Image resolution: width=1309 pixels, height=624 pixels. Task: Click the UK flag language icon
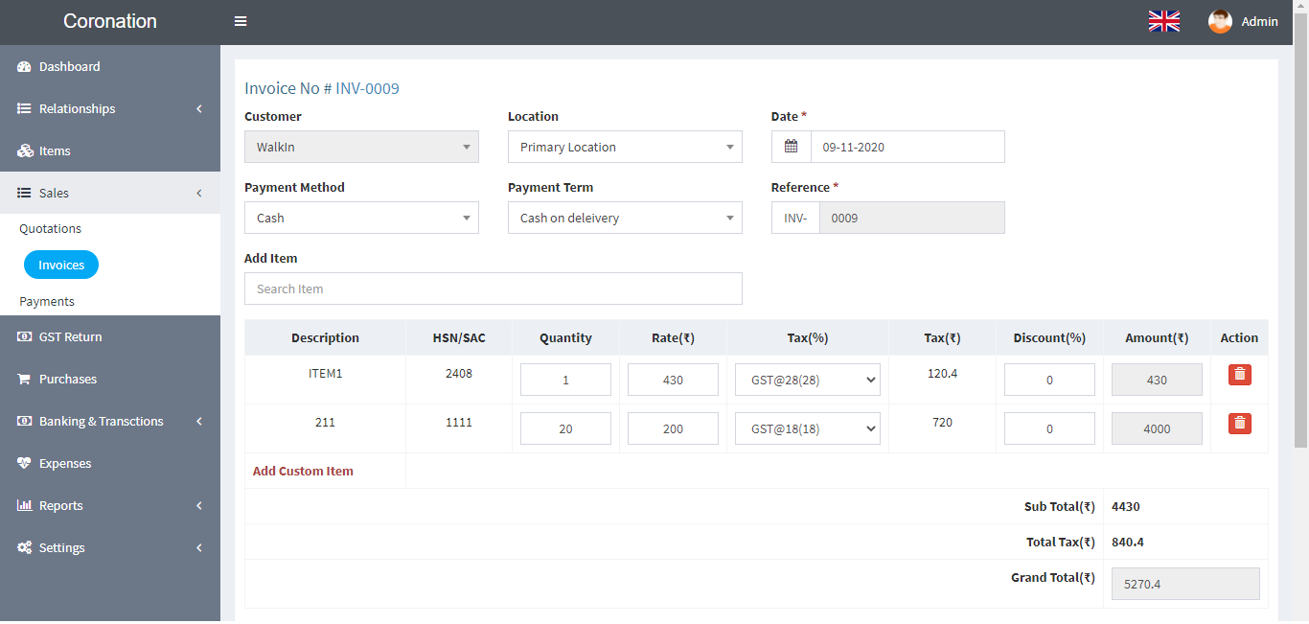coord(1164,21)
